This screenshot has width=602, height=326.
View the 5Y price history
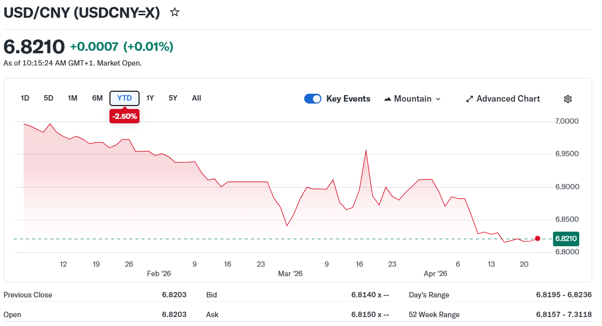173,98
